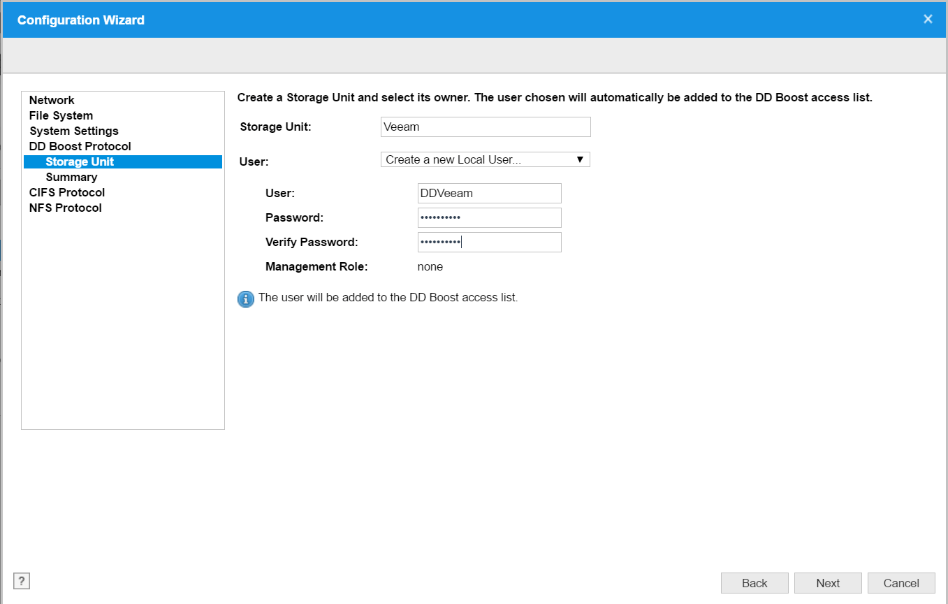The image size is (948, 604).
Task: Select Network in the wizard steps
Action: pyautogui.click(x=52, y=100)
